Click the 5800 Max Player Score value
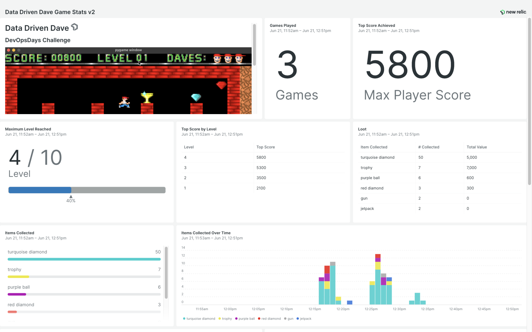This screenshot has height=332, width=532. (x=410, y=64)
